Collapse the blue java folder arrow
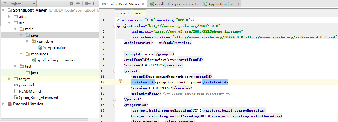 21,35
